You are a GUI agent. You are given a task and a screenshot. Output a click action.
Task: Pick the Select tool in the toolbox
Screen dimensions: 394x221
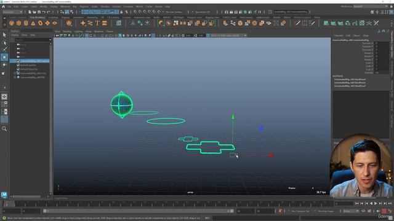click(4, 35)
